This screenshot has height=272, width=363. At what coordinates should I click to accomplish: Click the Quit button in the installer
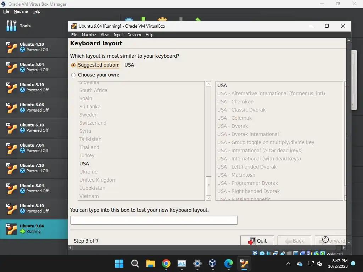tap(257, 240)
